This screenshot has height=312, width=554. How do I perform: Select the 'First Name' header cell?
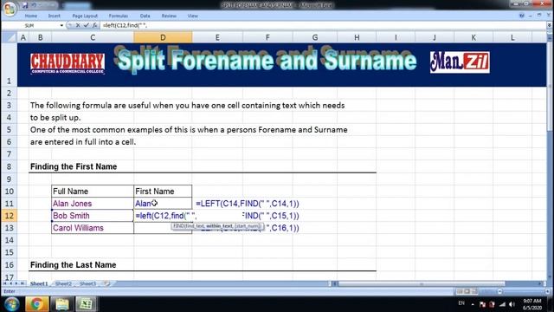(x=163, y=192)
